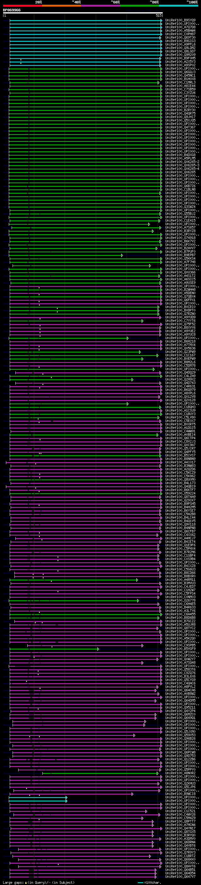Image resolution: width=201 pixels, height=885 pixels.
Task: Click the green alignment bar for A7S657
Action: tap(86, 227)
